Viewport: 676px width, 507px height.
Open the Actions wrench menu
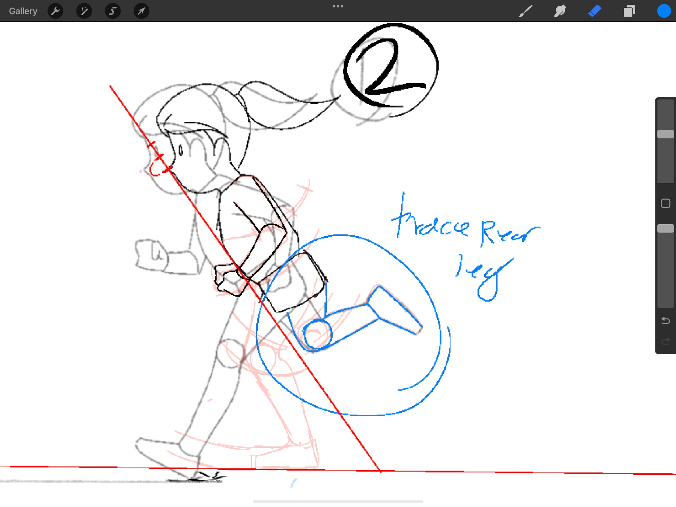(x=55, y=11)
